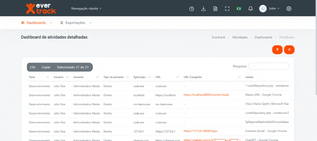Click the download icon in header
This screenshot has width=317, height=141.
click(204, 9)
